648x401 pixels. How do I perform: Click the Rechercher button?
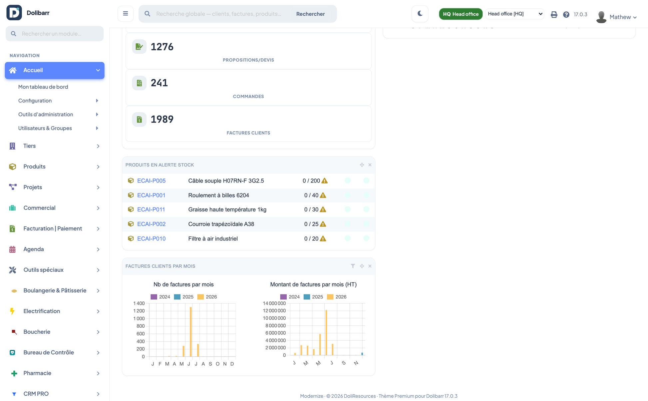[310, 14]
